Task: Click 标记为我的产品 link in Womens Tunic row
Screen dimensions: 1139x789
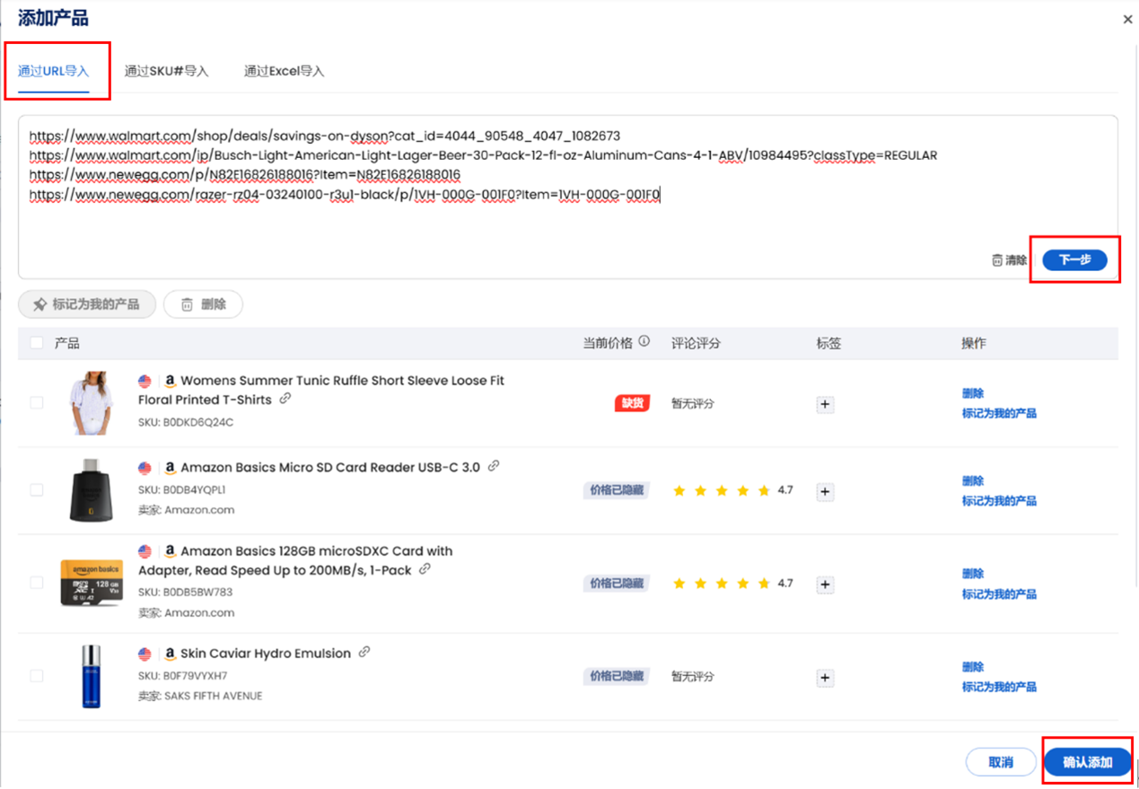Action: coord(999,413)
